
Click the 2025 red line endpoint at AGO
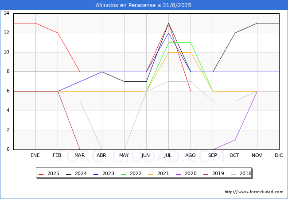click(x=191, y=91)
